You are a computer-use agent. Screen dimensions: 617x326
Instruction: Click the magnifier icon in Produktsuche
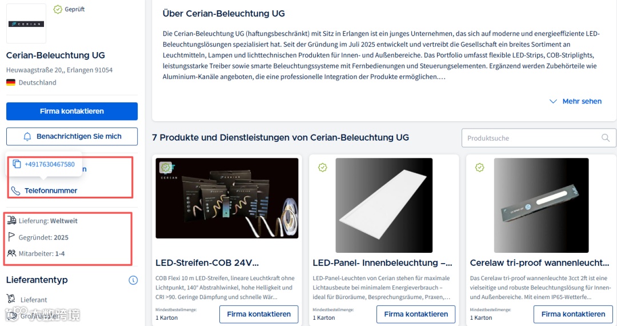click(605, 138)
